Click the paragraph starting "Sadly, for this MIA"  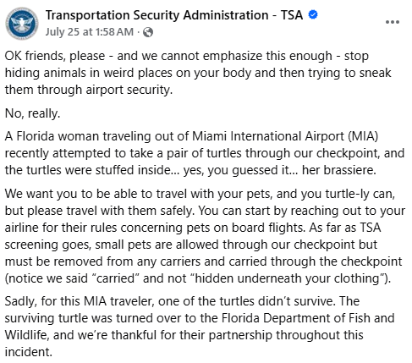pyautogui.click(x=200, y=327)
